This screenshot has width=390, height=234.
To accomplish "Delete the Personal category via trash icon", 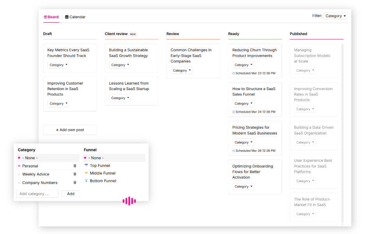I will coord(75,166).
